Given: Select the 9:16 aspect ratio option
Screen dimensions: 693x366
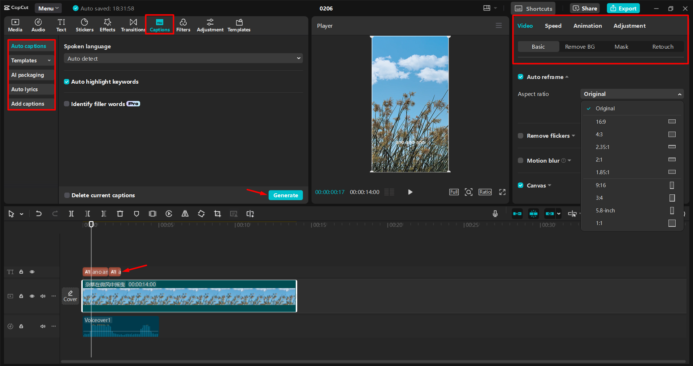Looking at the screenshot, I should pyautogui.click(x=601, y=185).
